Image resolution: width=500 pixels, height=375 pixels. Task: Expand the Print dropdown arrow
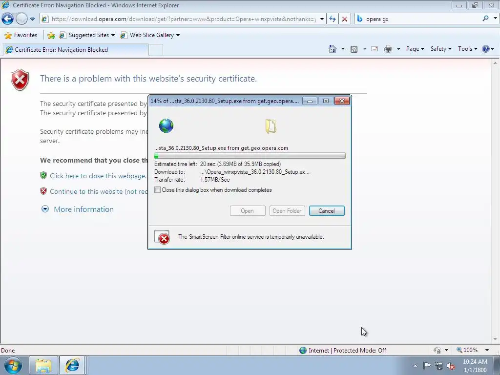tap(398, 49)
